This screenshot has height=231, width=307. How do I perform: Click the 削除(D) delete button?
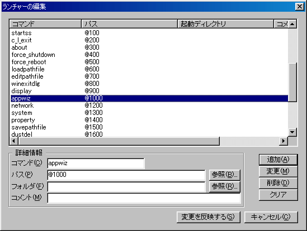pyautogui.click(x=278, y=183)
